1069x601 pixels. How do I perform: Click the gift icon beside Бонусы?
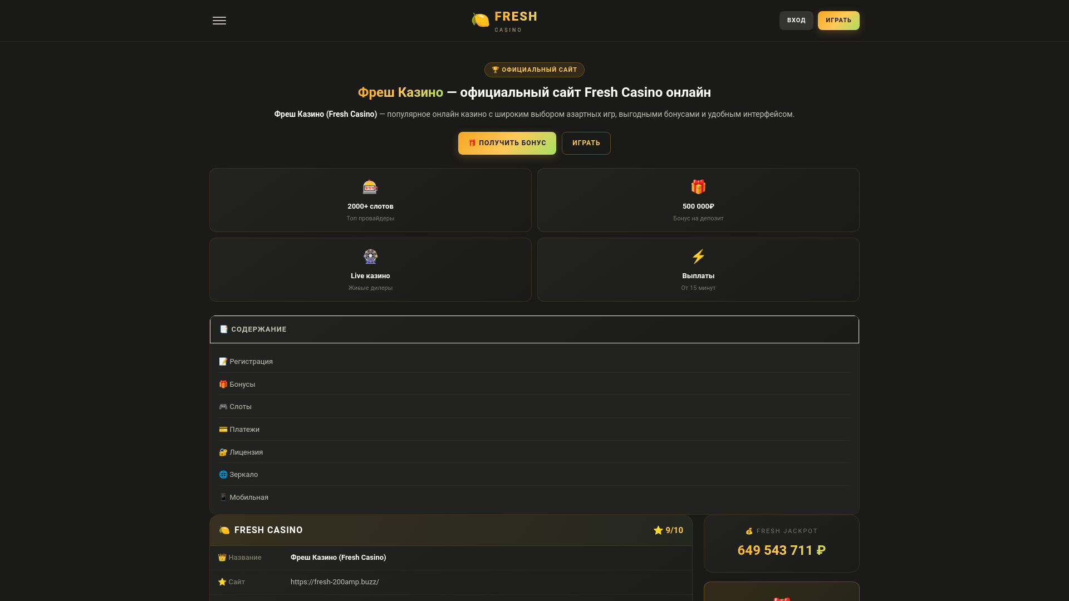(x=223, y=385)
